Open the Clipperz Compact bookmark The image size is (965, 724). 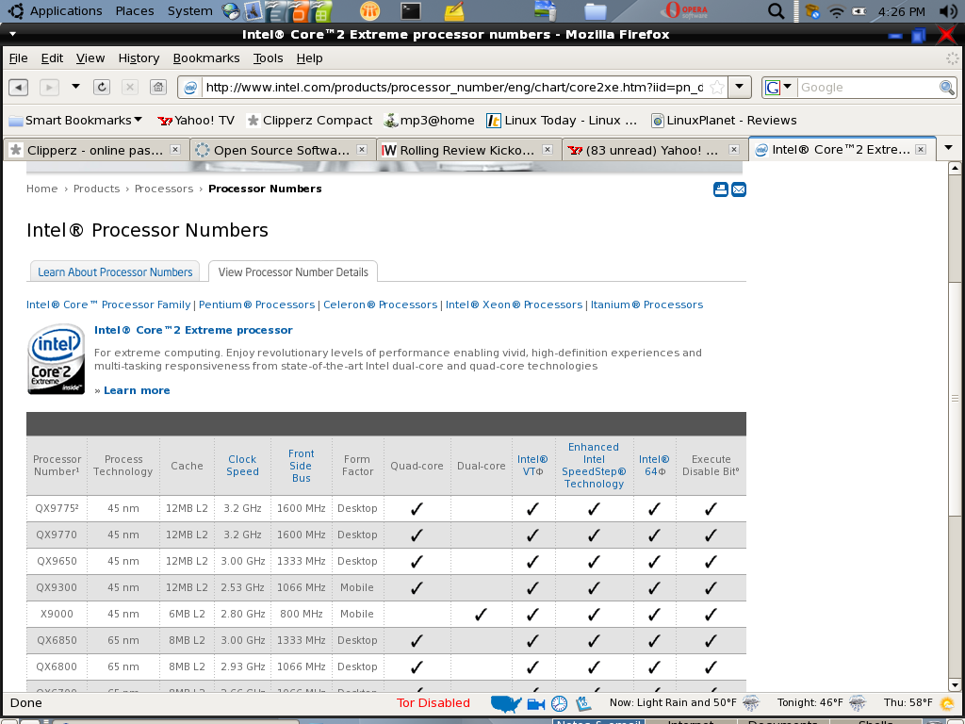309,120
